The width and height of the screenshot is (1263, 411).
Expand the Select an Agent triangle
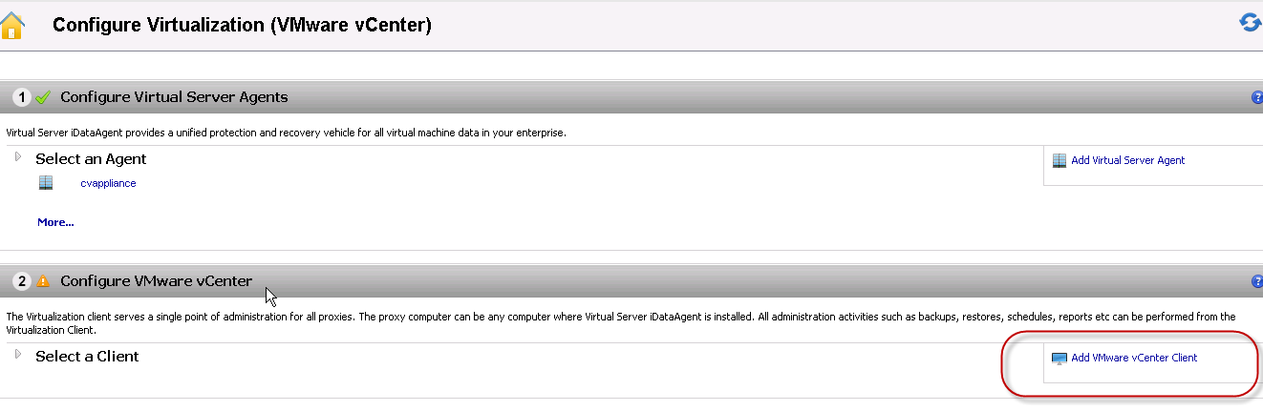[18, 156]
